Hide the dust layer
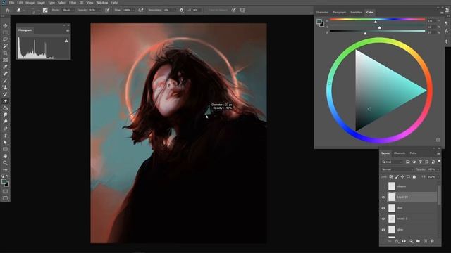The height and width of the screenshot is (253, 451). (383, 208)
